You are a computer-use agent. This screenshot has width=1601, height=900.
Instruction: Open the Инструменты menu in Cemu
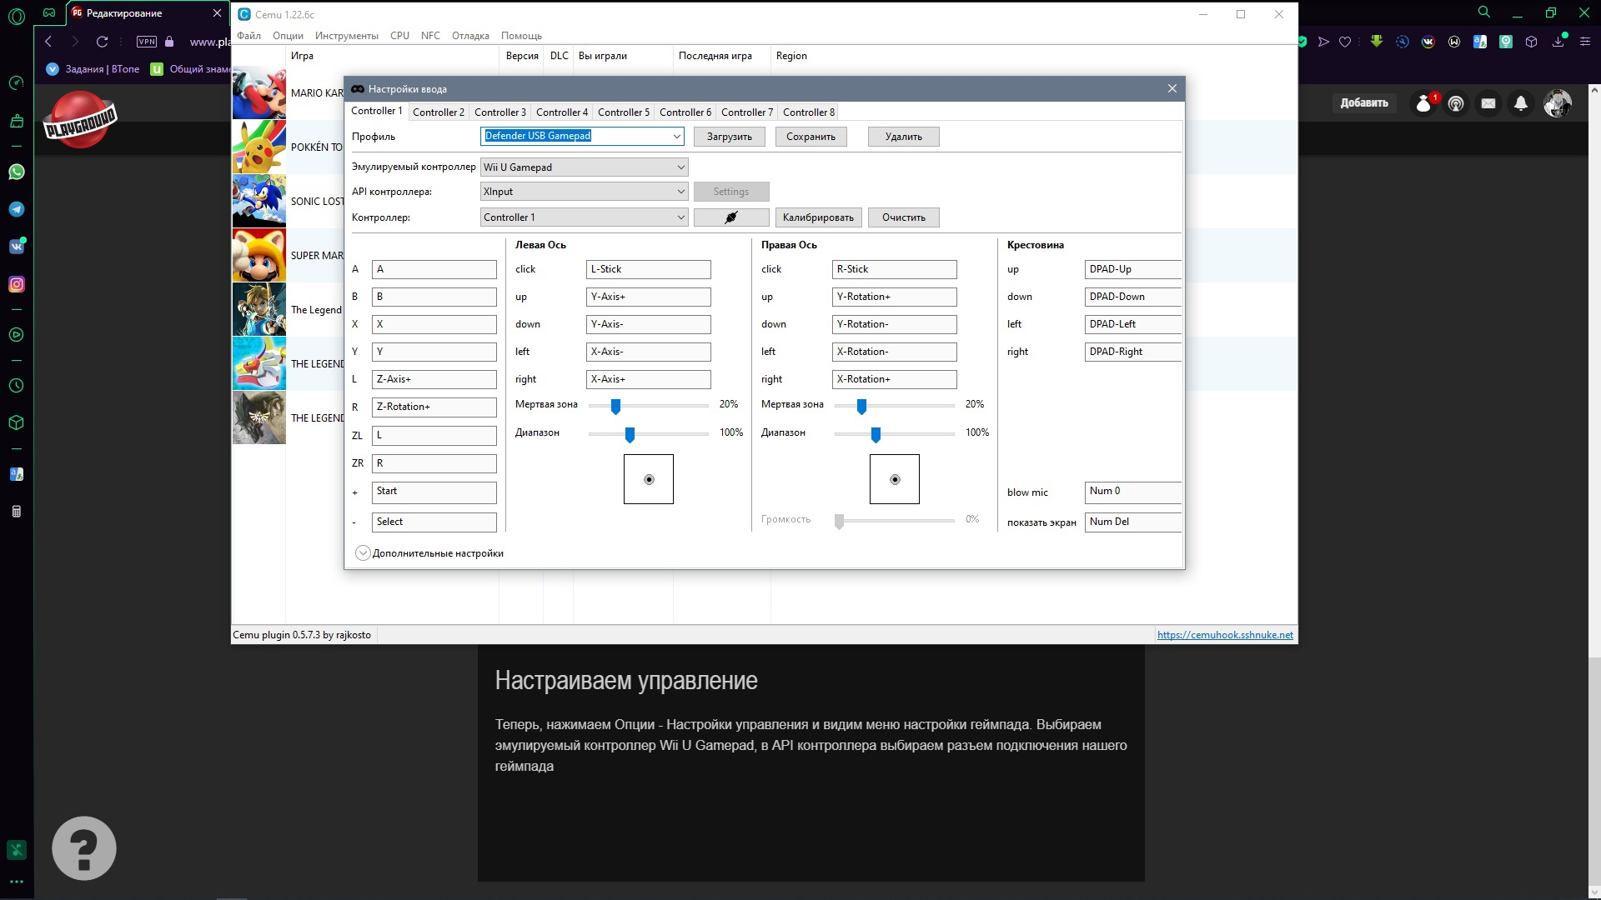(x=347, y=36)
